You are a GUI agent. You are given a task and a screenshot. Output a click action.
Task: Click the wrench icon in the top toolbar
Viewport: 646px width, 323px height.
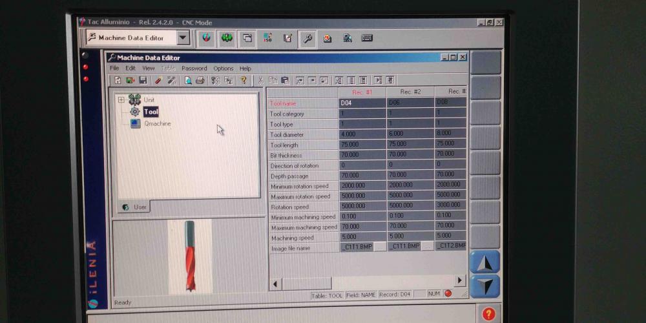308,38
